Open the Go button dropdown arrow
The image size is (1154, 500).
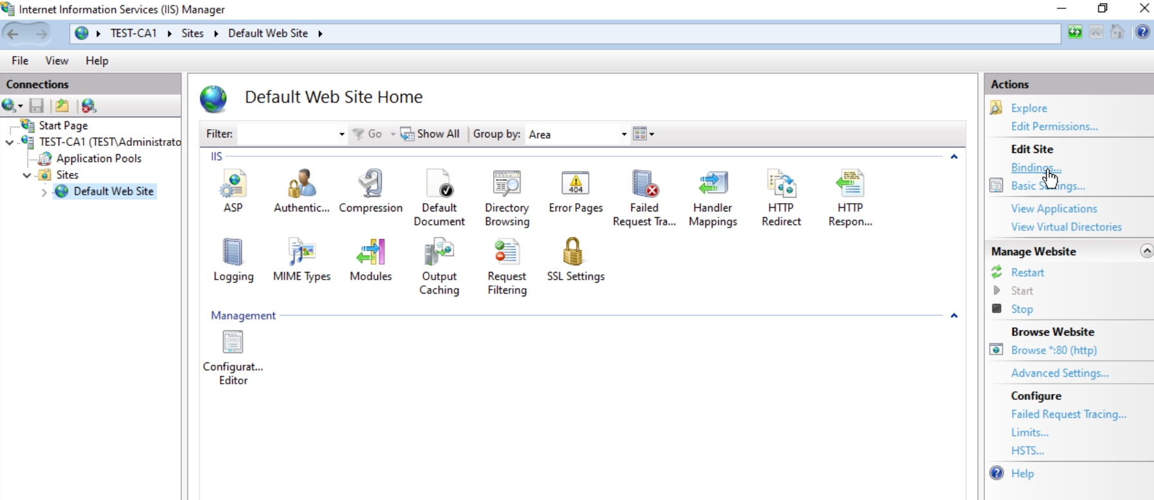[x=392, y=134]
